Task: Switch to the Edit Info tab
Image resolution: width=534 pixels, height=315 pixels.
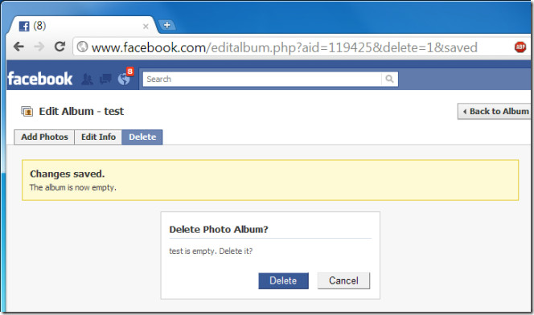Action: click(98, 137)
